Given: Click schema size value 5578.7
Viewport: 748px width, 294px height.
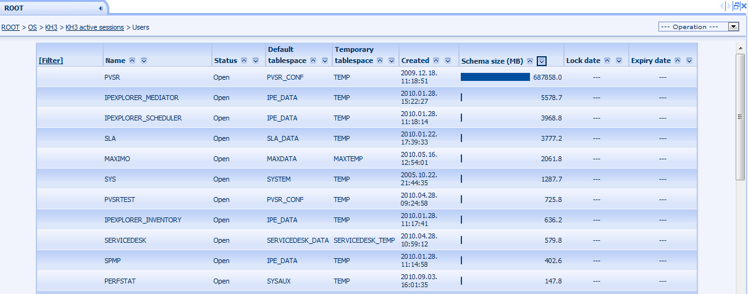Looking at the screenshot, I should (x=551, y=98).
